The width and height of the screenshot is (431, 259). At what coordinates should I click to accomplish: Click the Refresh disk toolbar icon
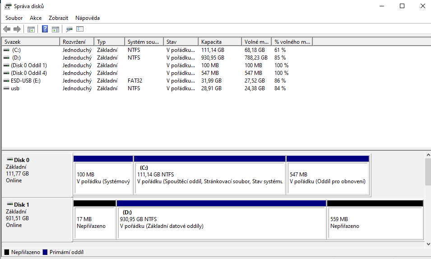tap(69, 29)
